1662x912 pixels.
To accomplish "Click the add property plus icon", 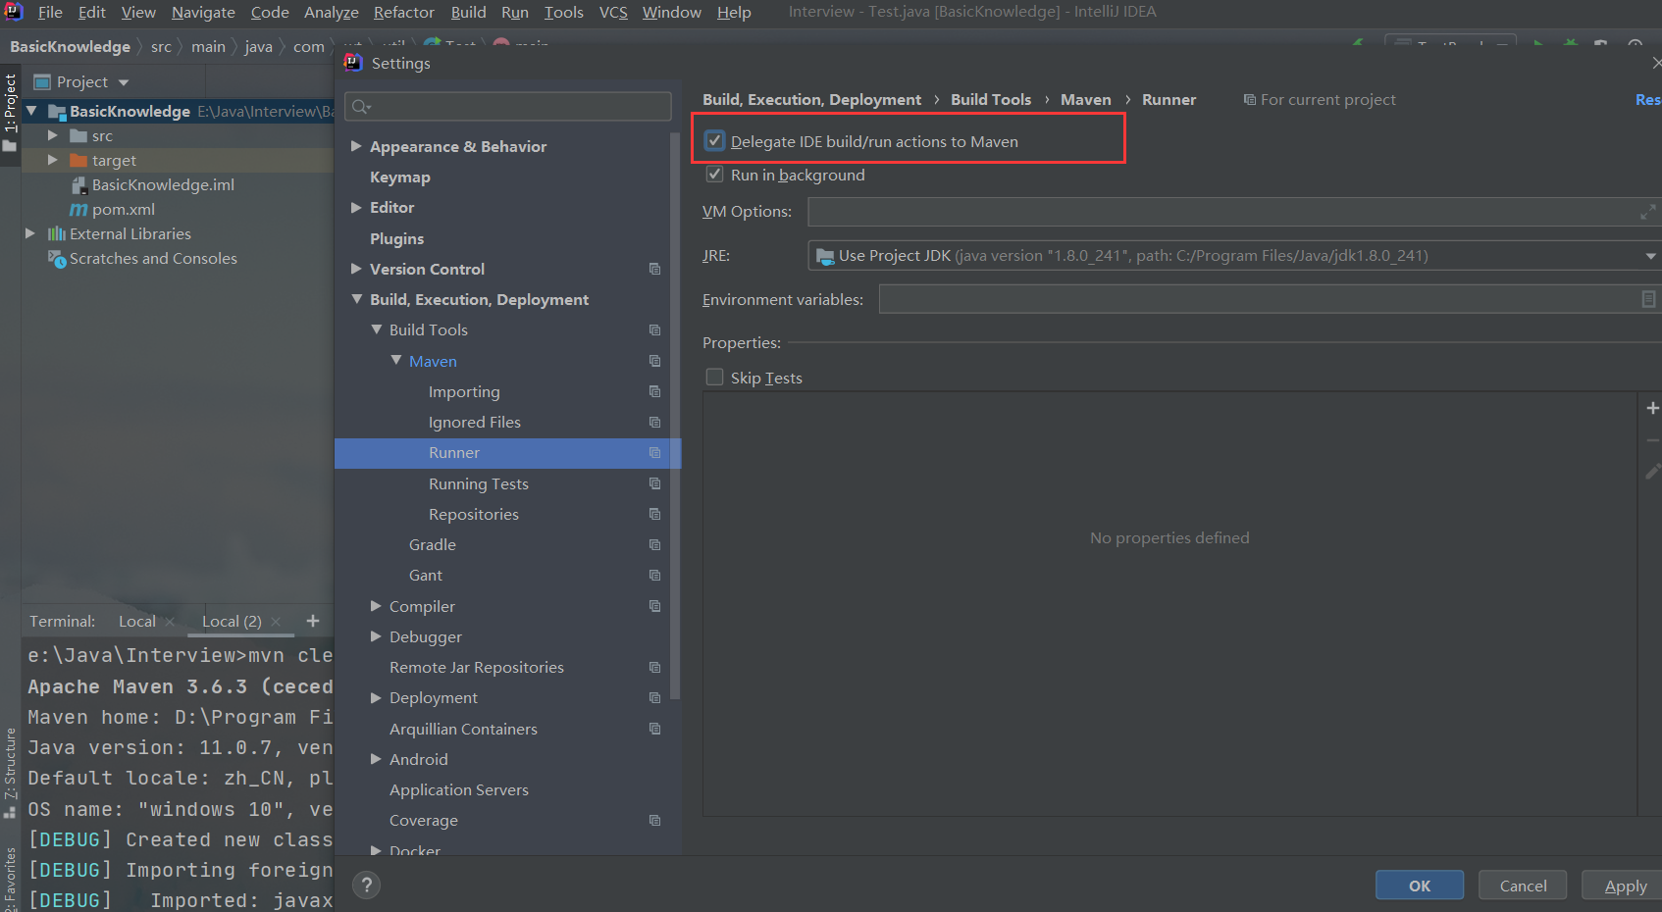I will 1652,408.
